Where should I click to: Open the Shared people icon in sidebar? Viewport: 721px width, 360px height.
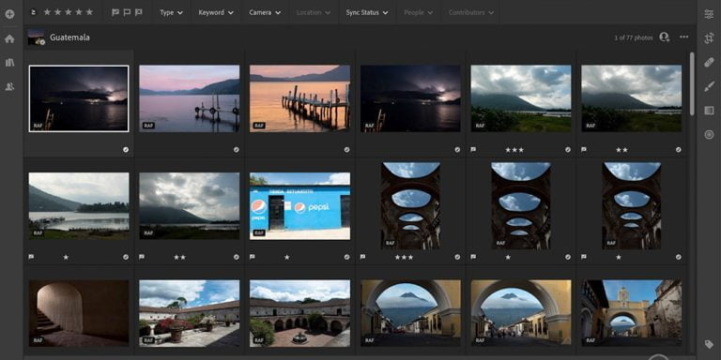pos(9,86)
